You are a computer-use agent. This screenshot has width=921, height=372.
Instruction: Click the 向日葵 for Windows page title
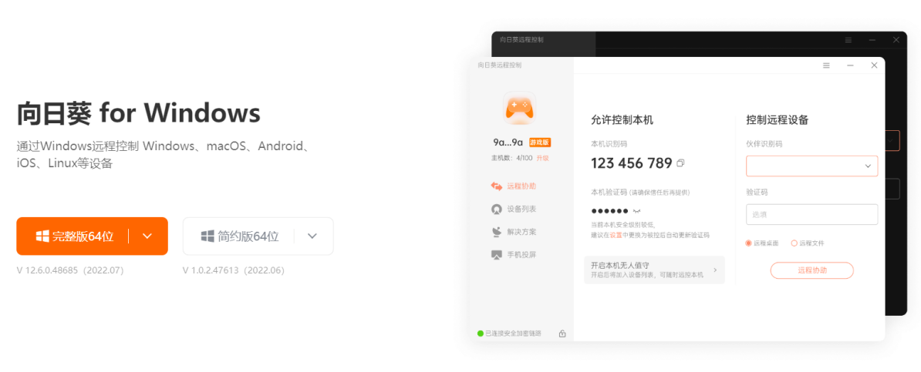tap(138, 112)
